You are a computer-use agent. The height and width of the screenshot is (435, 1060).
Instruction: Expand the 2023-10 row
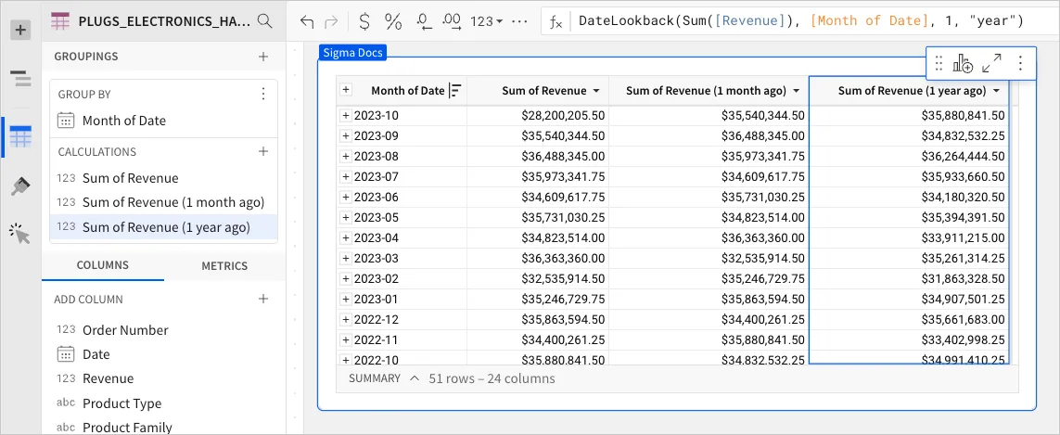[x=345, y=116]
